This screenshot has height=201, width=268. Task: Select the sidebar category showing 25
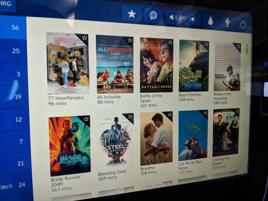15,51
